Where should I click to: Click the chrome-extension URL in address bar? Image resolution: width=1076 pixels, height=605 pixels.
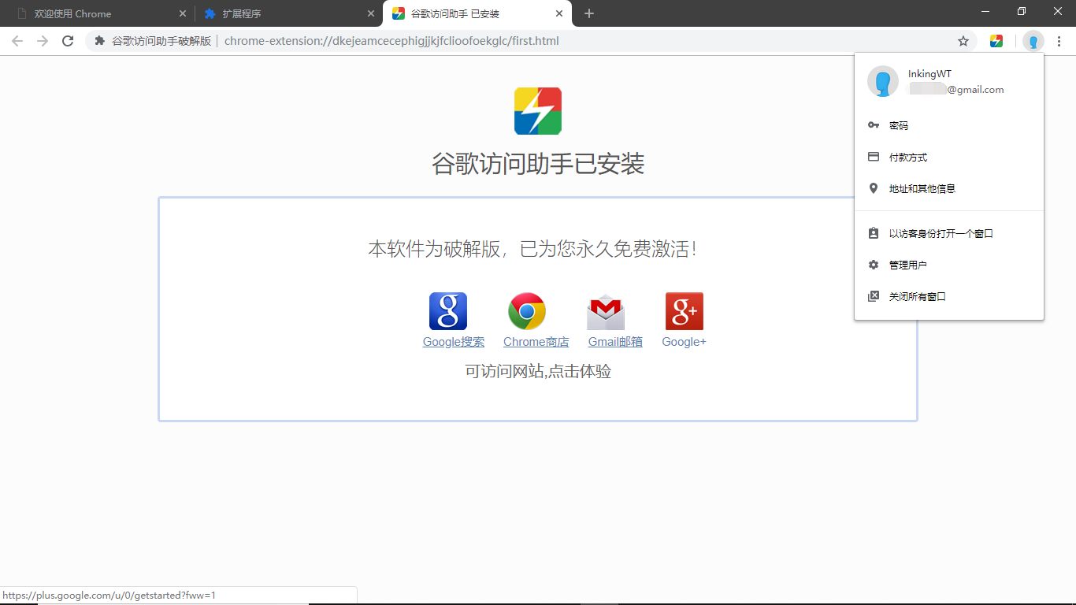pos(391,41)
